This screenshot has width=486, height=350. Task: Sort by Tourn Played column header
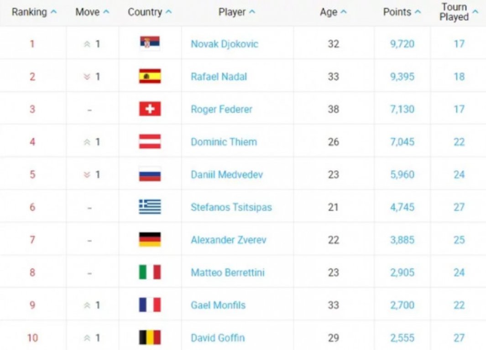click(459, 12)
